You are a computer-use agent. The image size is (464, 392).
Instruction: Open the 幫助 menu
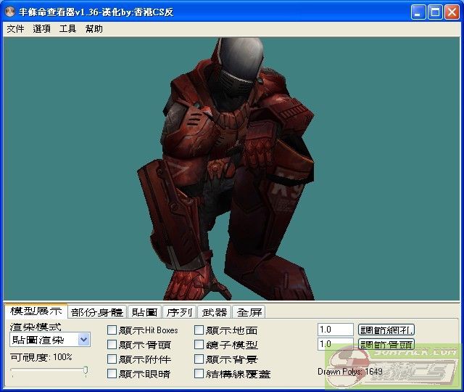(94, 29)
